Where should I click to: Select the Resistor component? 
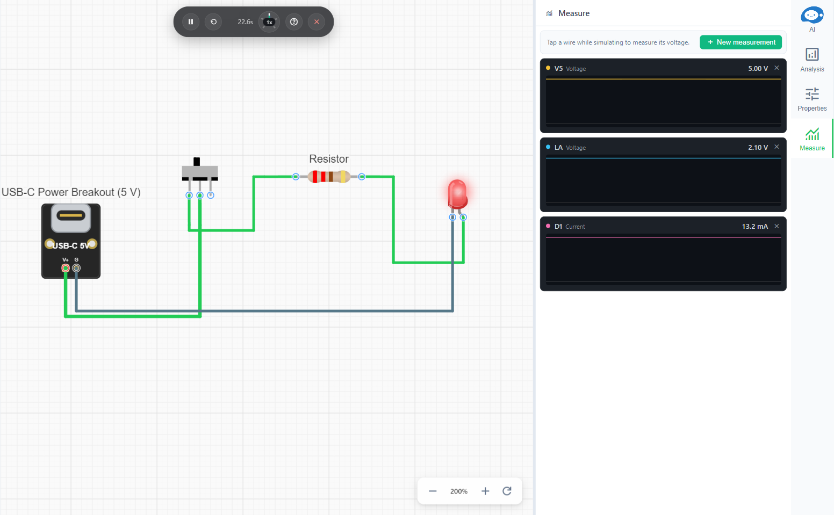pyautogui.click(x=329, y=177)
